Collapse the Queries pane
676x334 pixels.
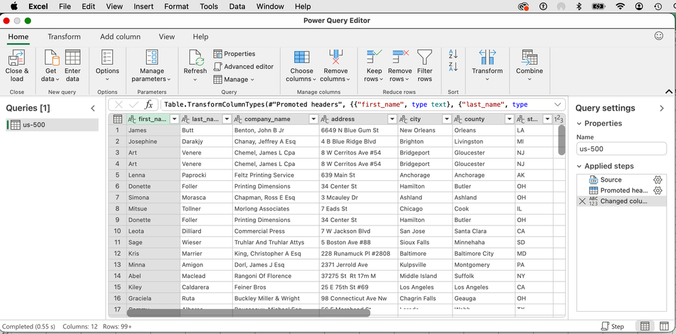coord(93,108)
